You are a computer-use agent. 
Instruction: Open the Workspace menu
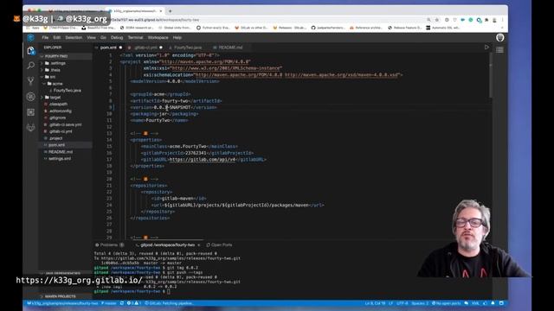point(158,38)
